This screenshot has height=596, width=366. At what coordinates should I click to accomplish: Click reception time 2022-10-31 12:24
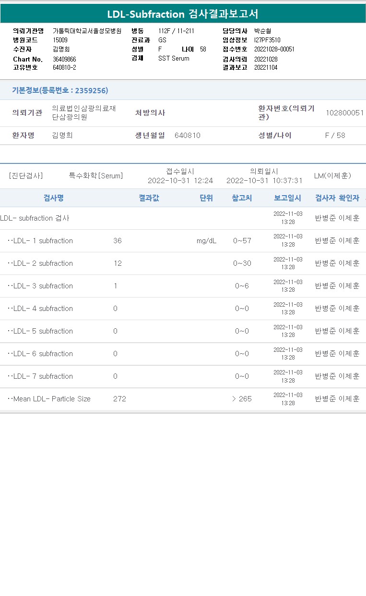180,181
